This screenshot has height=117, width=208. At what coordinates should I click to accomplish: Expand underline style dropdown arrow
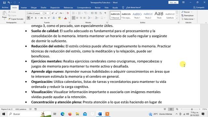[x=38, y=18]
